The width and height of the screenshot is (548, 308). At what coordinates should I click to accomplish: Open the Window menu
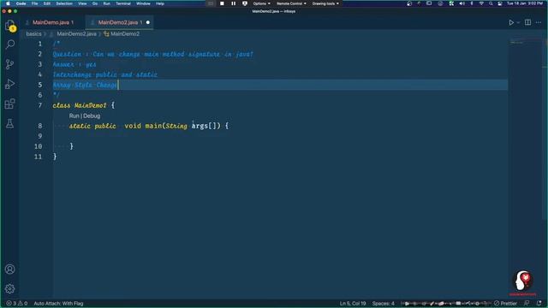pyautogui.click(x=143, y=3)
